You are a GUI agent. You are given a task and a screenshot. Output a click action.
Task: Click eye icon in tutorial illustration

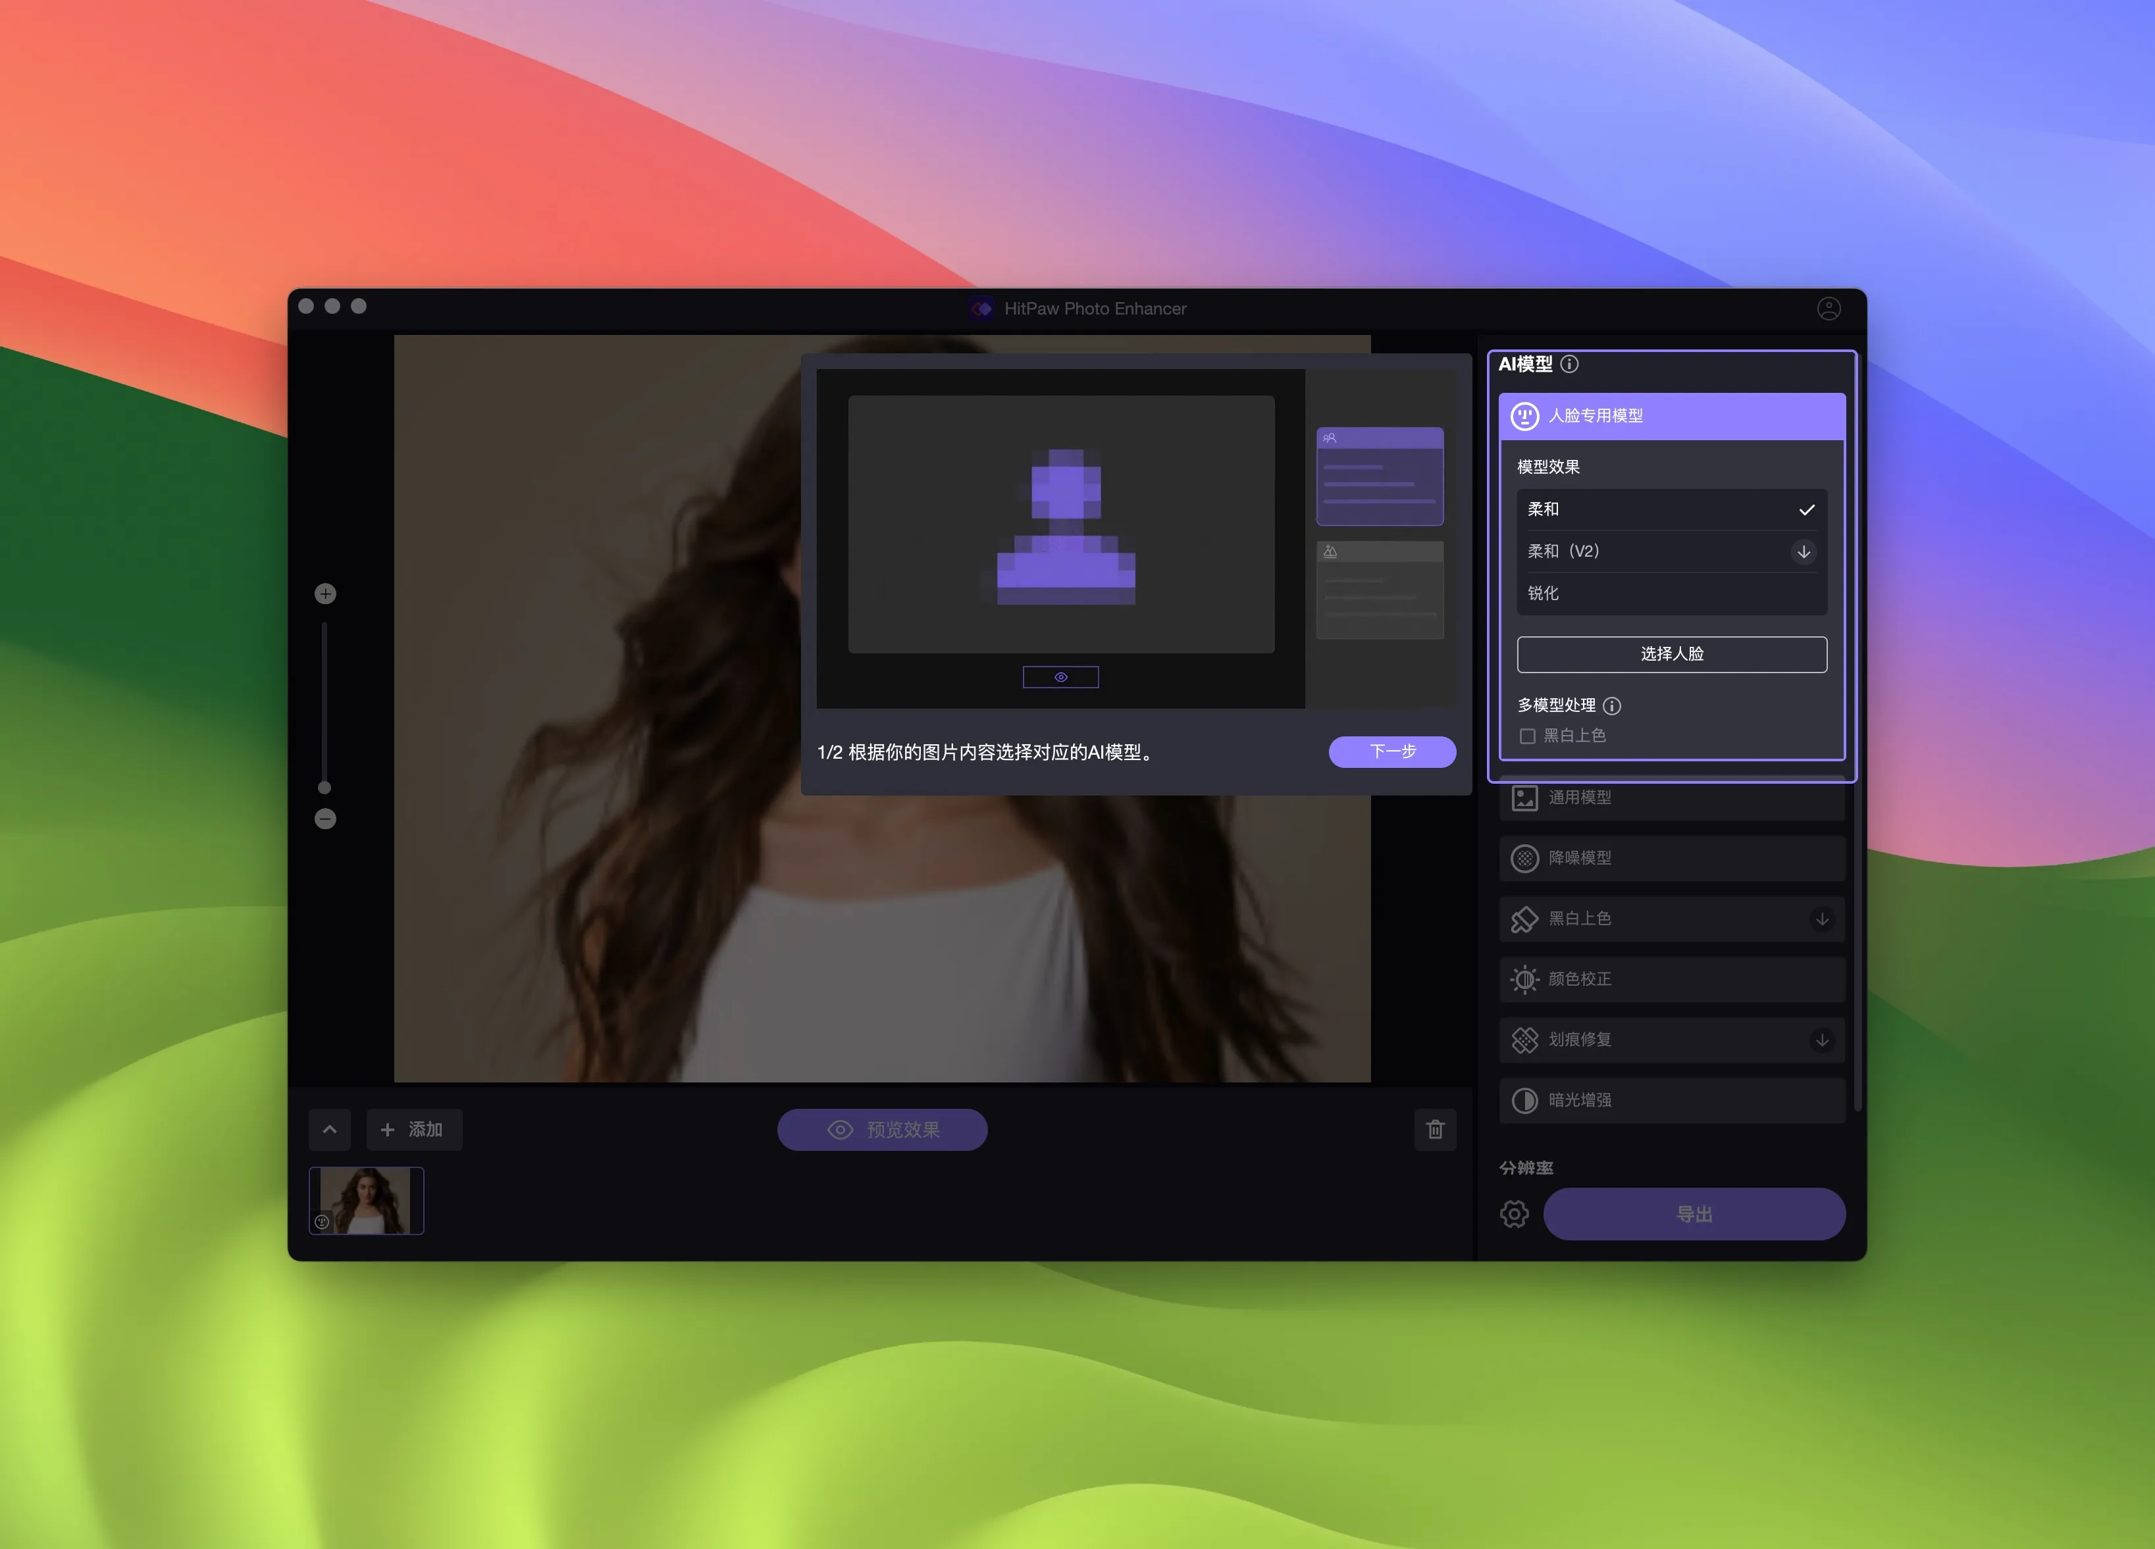(1060, 677)
